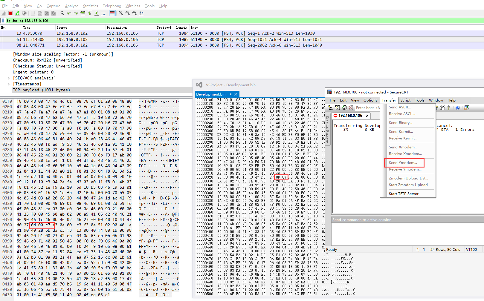Viewport: 484px width, 301px height.
Task: Open Wireshark Wireless menu
Action: tap(133, 6)
